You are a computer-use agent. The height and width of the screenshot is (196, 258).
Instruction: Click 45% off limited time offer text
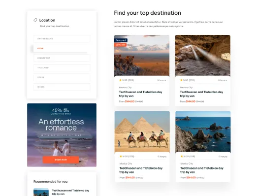pyautogui.click(x=61, y=111)
